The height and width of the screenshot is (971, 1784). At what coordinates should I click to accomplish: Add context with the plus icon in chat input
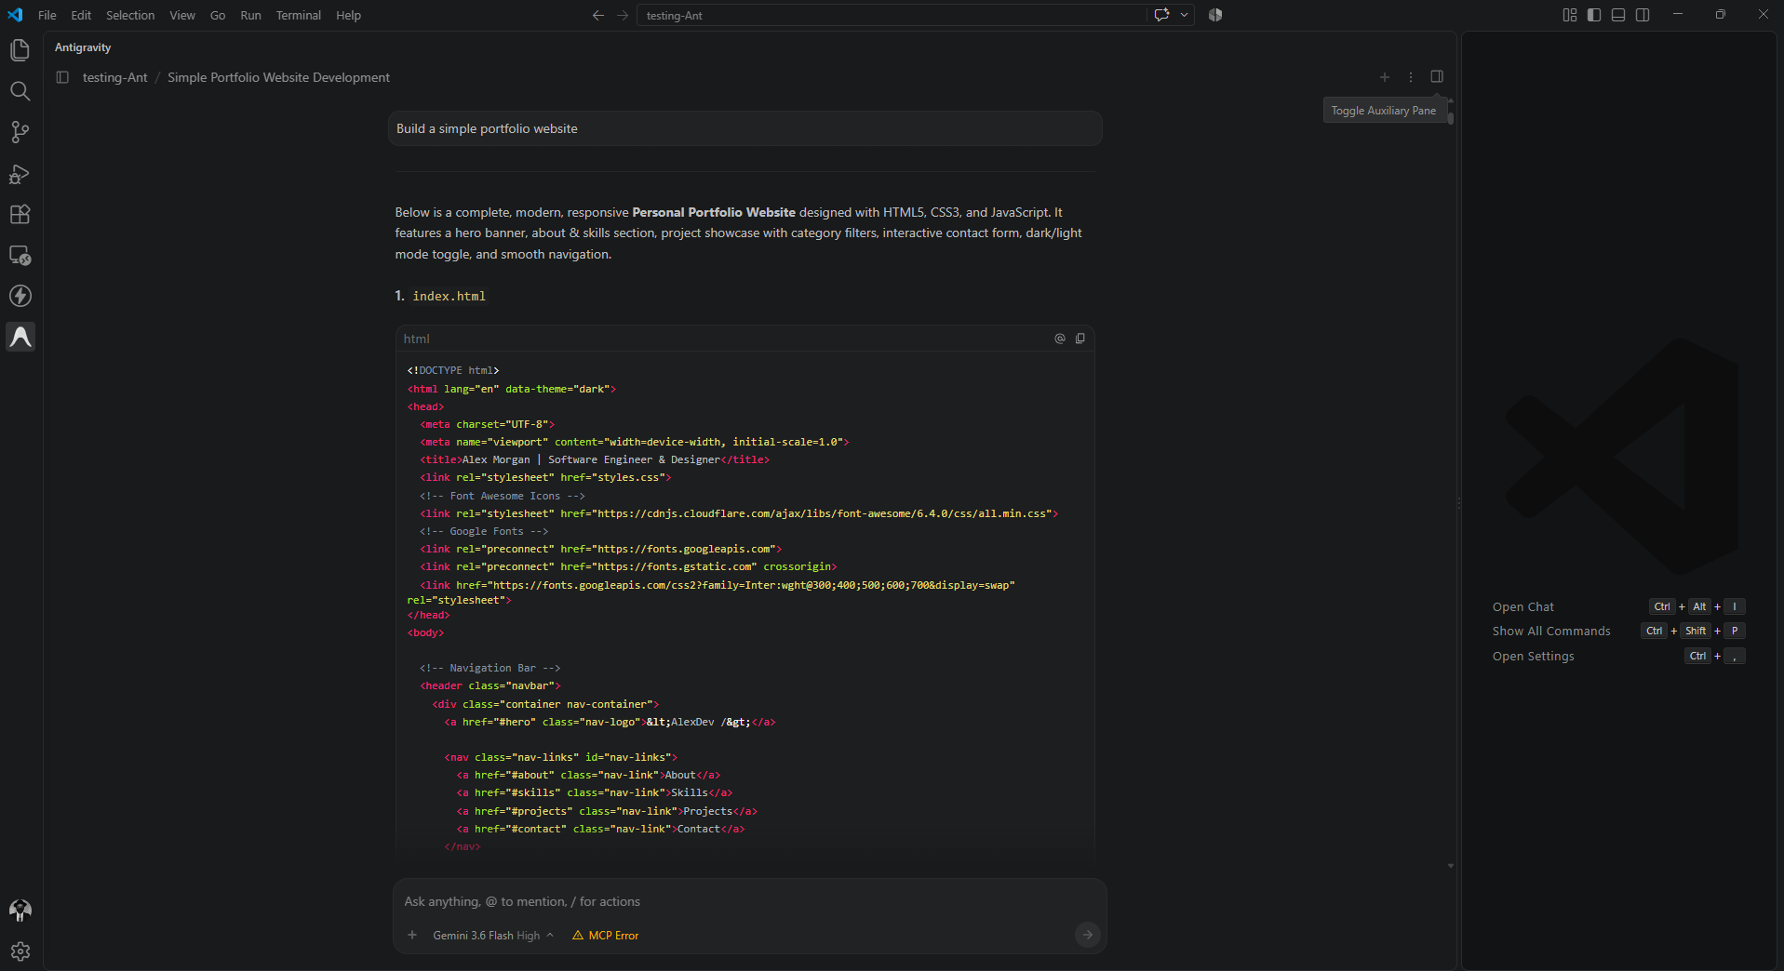412,935
